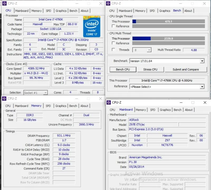The image size is (211, 190).
Task: Open SPD tab in top-left CPU window
Action: tap(49, 11)
